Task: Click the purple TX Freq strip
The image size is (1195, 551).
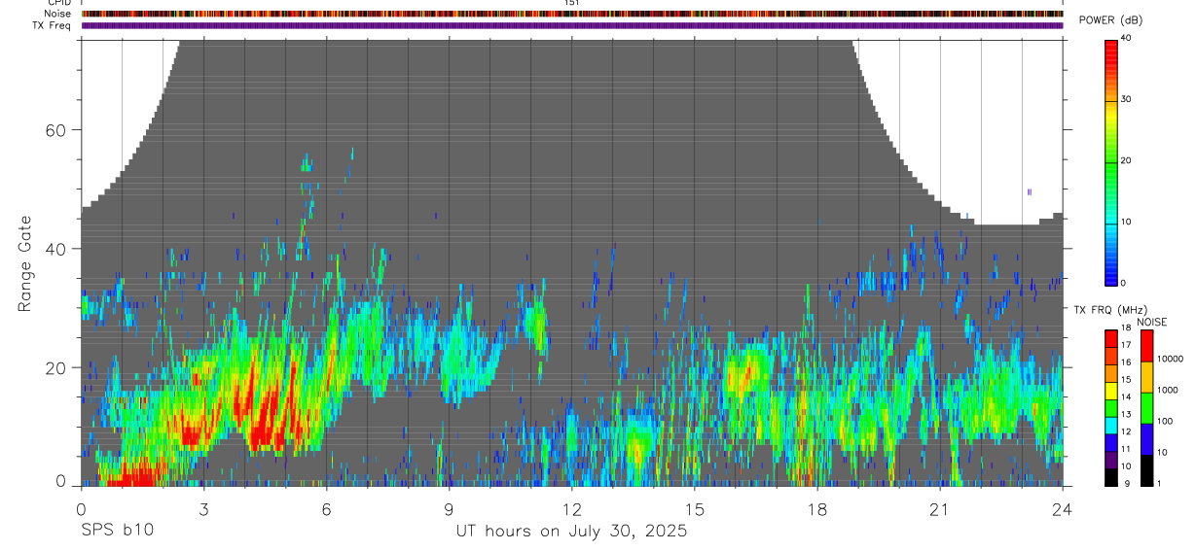Action: click(x=572, y=25)
